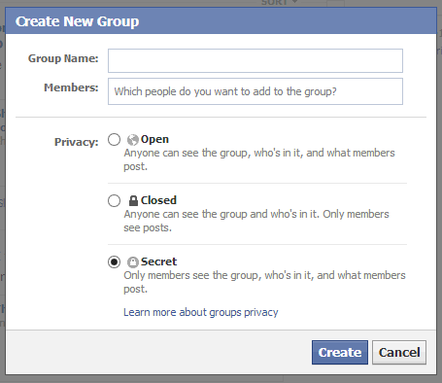
Task: Click the bold Secret option label
Action: (x=158, y=261)
